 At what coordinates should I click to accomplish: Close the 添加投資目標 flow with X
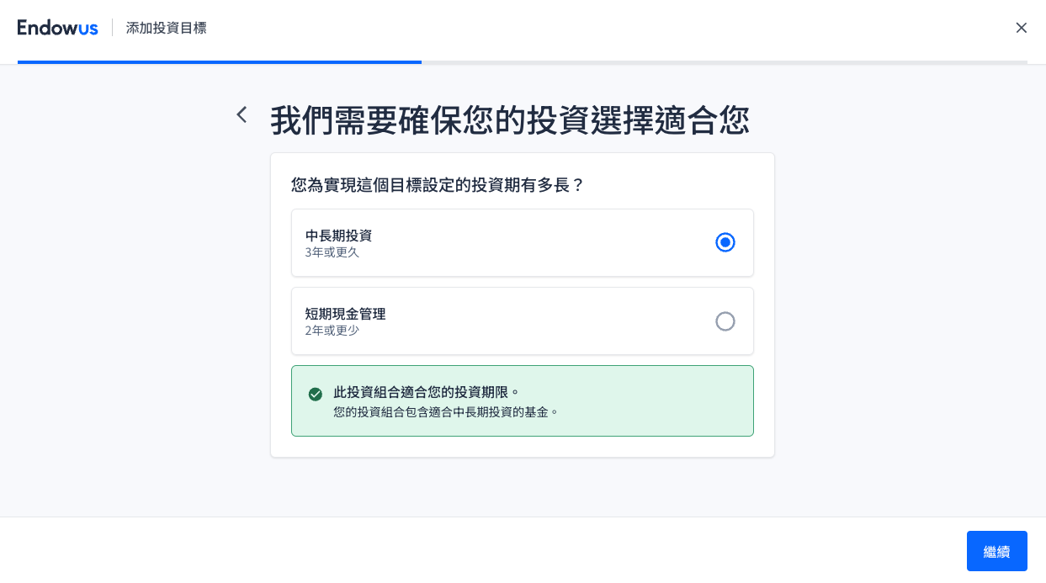pos(1021,28)
